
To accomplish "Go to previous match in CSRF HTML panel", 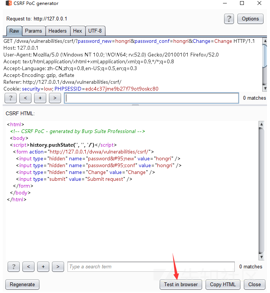I will (x=28, y=266).
